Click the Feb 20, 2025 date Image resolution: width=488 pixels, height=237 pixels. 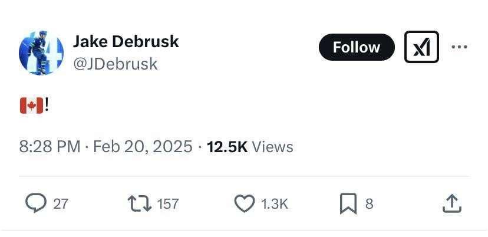click(143, 146)
